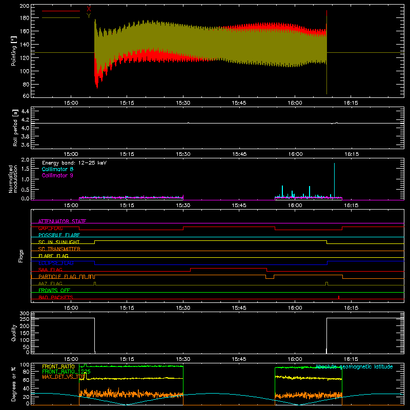Image resolution: width=410 pixels, height=410 pixels.
Task: Click the magenta "Collimator 9" legend text
Action: point(57,175)
